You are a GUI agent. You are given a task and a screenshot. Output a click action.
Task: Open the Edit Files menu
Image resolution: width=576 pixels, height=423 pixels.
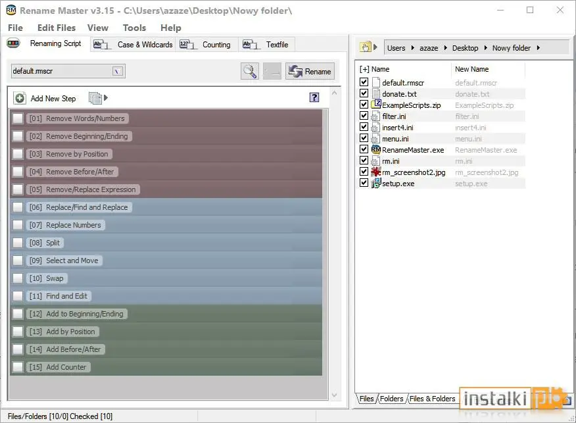click(x=57, y=28)
